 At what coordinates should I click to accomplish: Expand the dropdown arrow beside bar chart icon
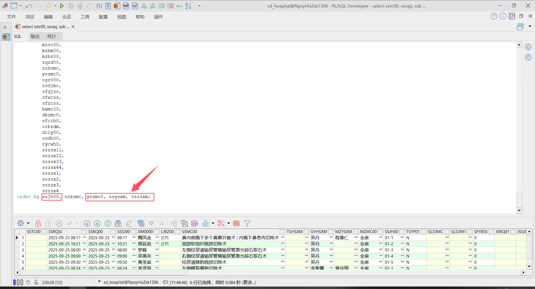point(213,223)
